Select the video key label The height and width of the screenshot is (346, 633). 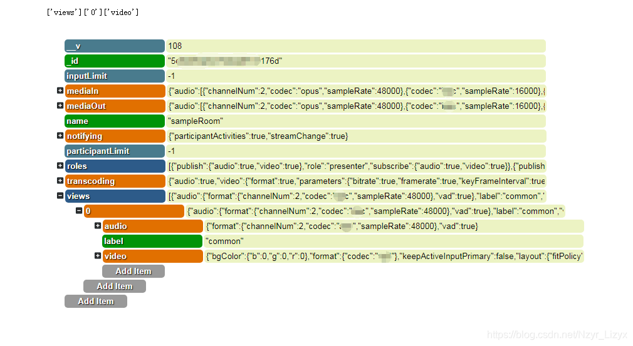(x=152, y=256)
